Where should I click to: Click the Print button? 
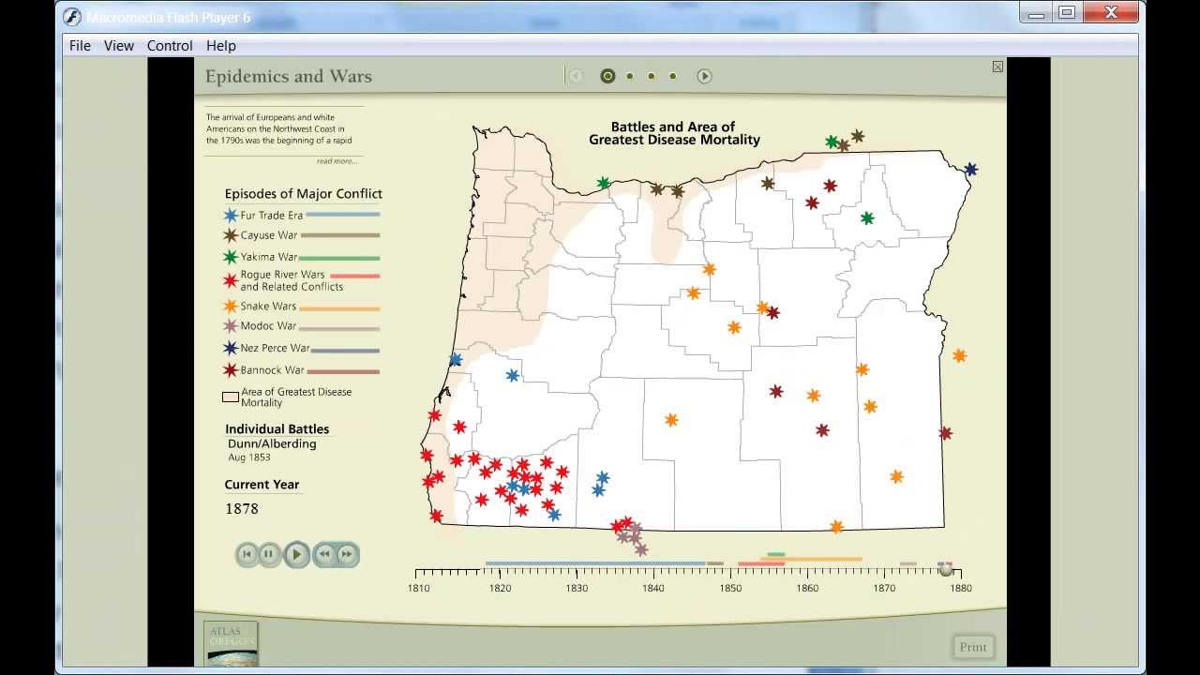coord(973,647)
